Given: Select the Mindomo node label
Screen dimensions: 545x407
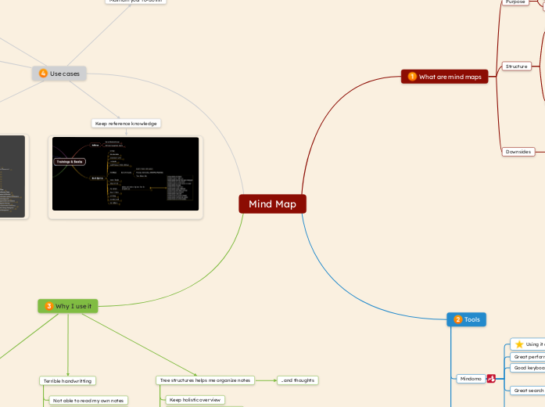Looking at the screenshot, I should tap(470, 379).
